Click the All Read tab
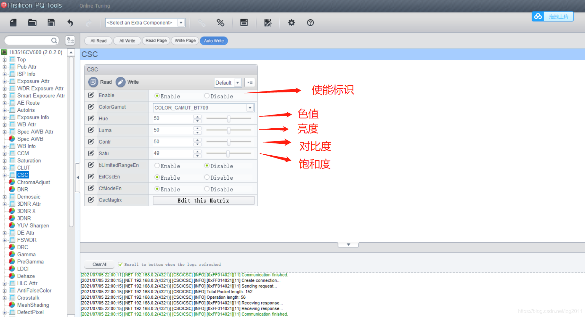585x317 pixels. click(x=98, y=41)
